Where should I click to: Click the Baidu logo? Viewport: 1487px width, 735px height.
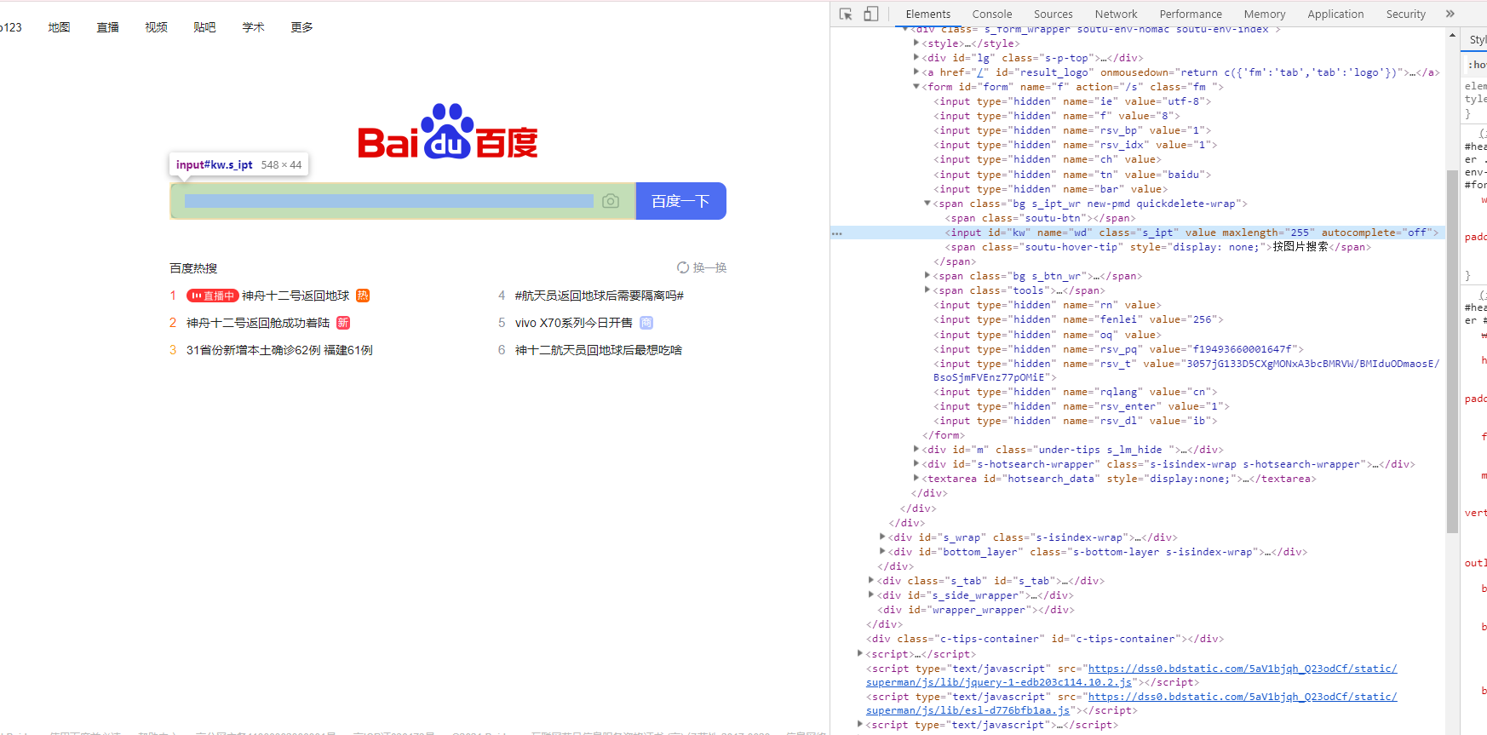[x=448, y=131]
